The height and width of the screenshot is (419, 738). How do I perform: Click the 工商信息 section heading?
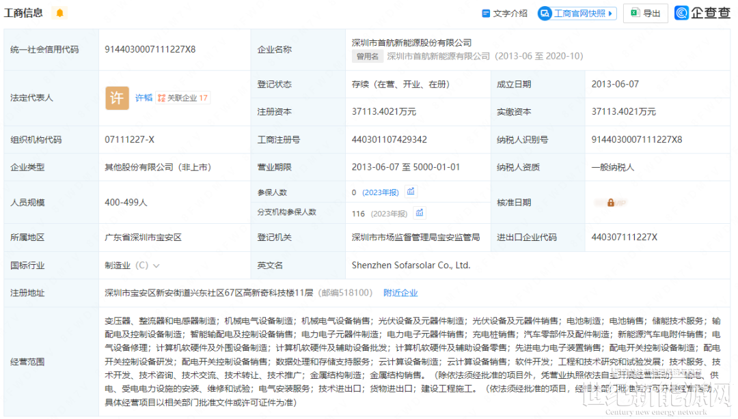point(23,13)
